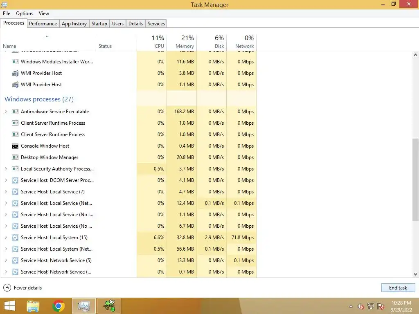Select the Desktop Window Manager row name

click(50, 157)
